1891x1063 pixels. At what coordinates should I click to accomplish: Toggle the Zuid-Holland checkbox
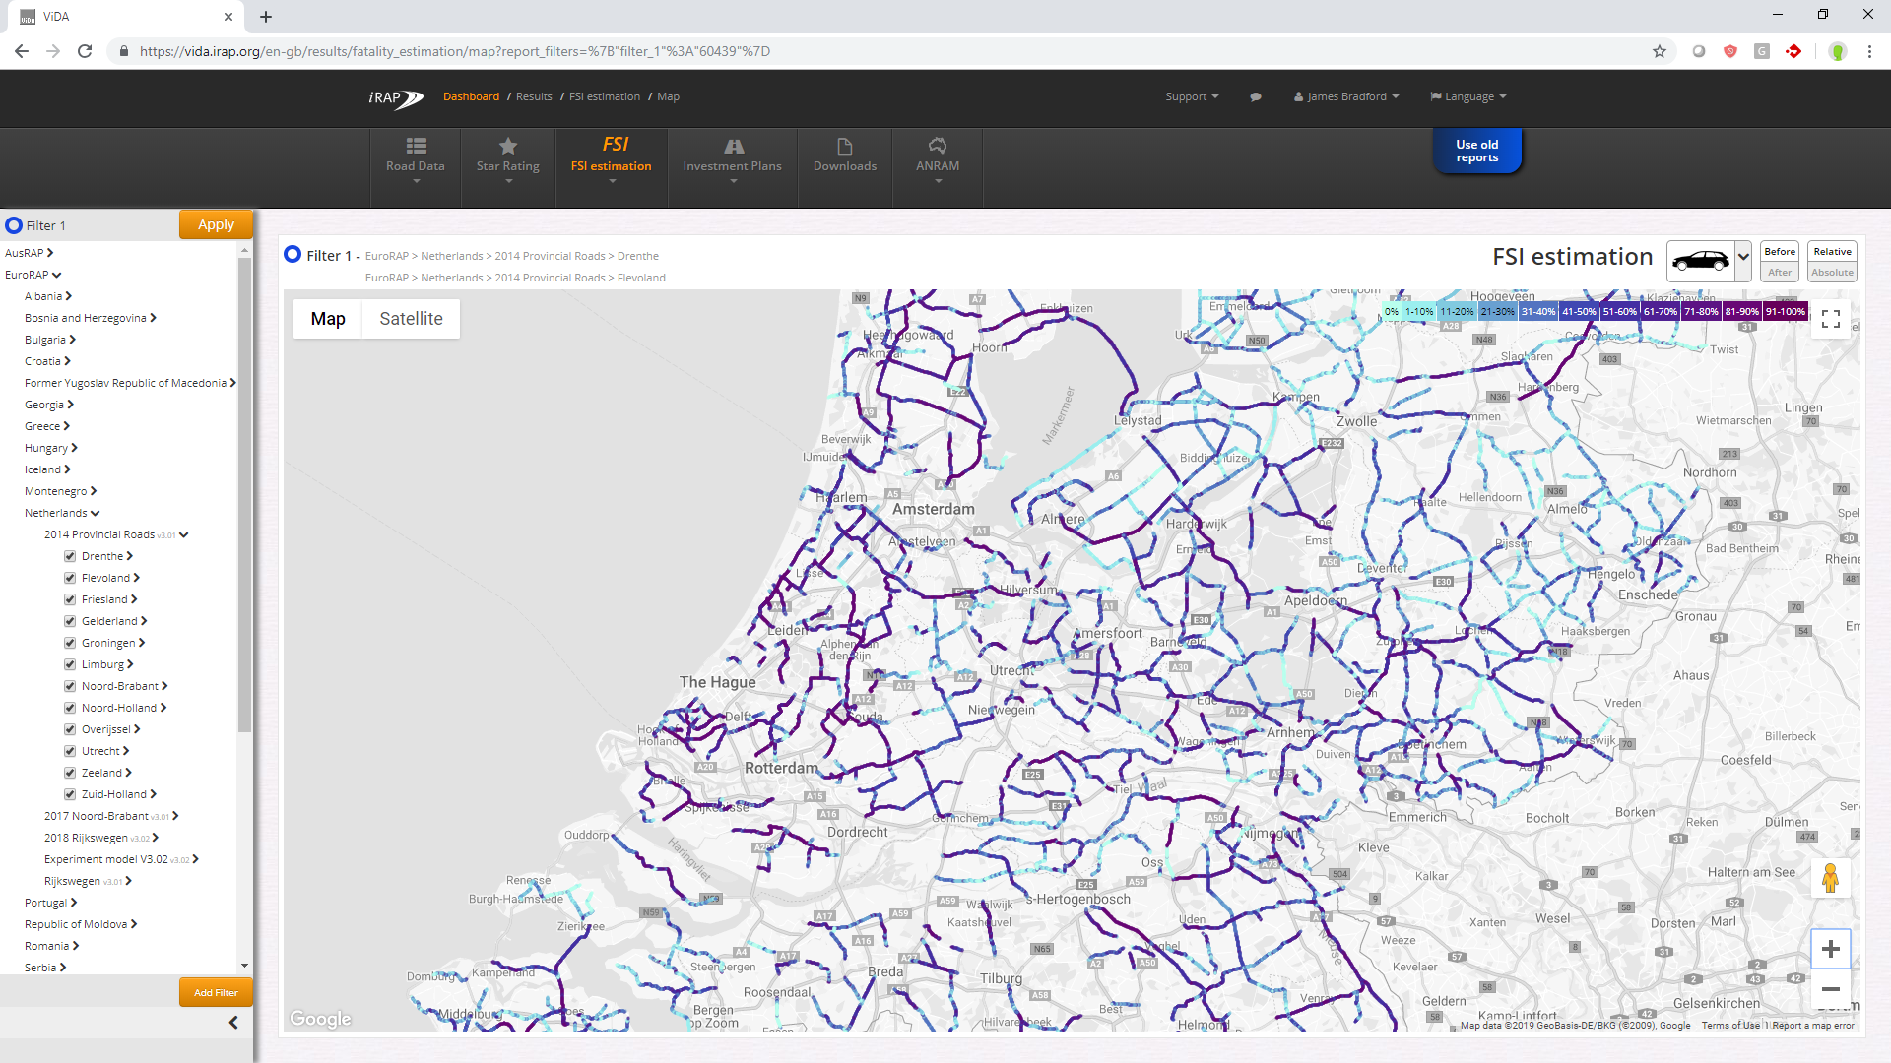pos(70,794)
